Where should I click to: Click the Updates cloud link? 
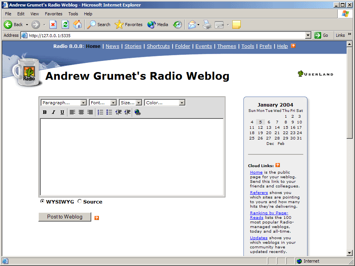click(x=259, y=238)
